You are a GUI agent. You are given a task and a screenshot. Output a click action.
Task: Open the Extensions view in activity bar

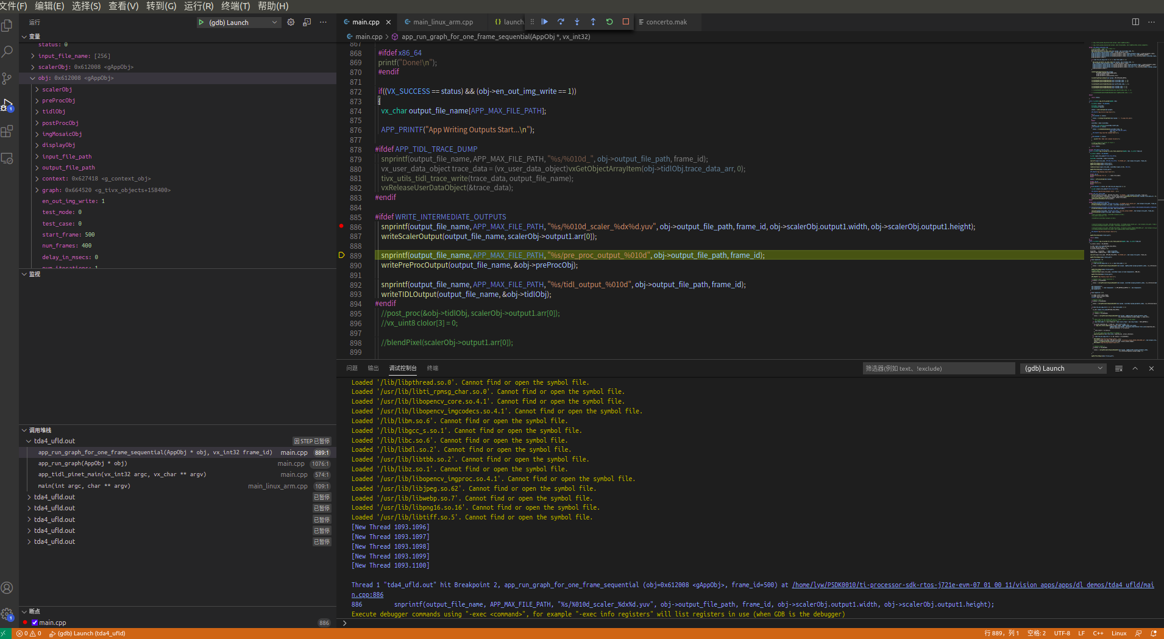7,131
